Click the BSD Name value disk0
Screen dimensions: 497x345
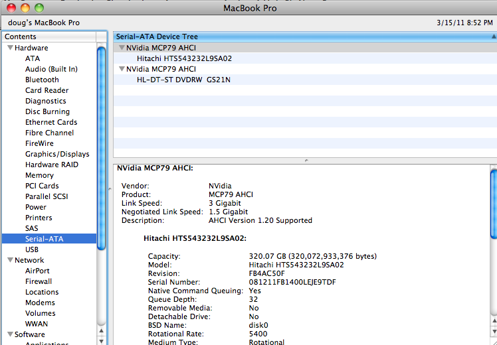(x=258, y=325)
